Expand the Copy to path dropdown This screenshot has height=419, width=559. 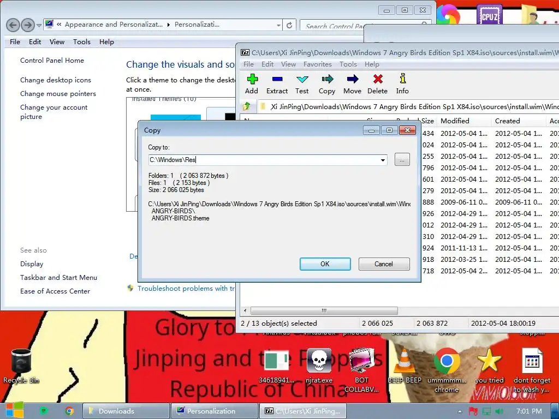pyautogui.click(x=383, y=160)
